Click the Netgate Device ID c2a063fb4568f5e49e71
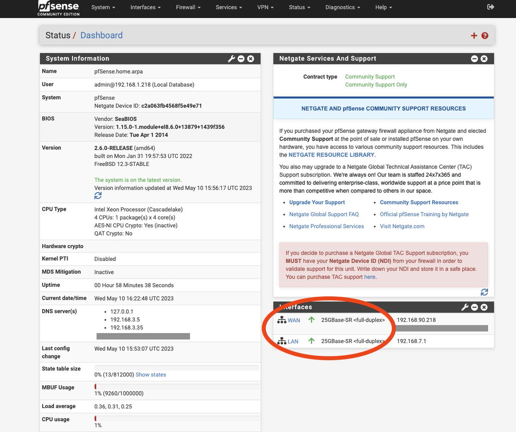The width and height of the screenshot is (516, 432). tap(172, 106)
